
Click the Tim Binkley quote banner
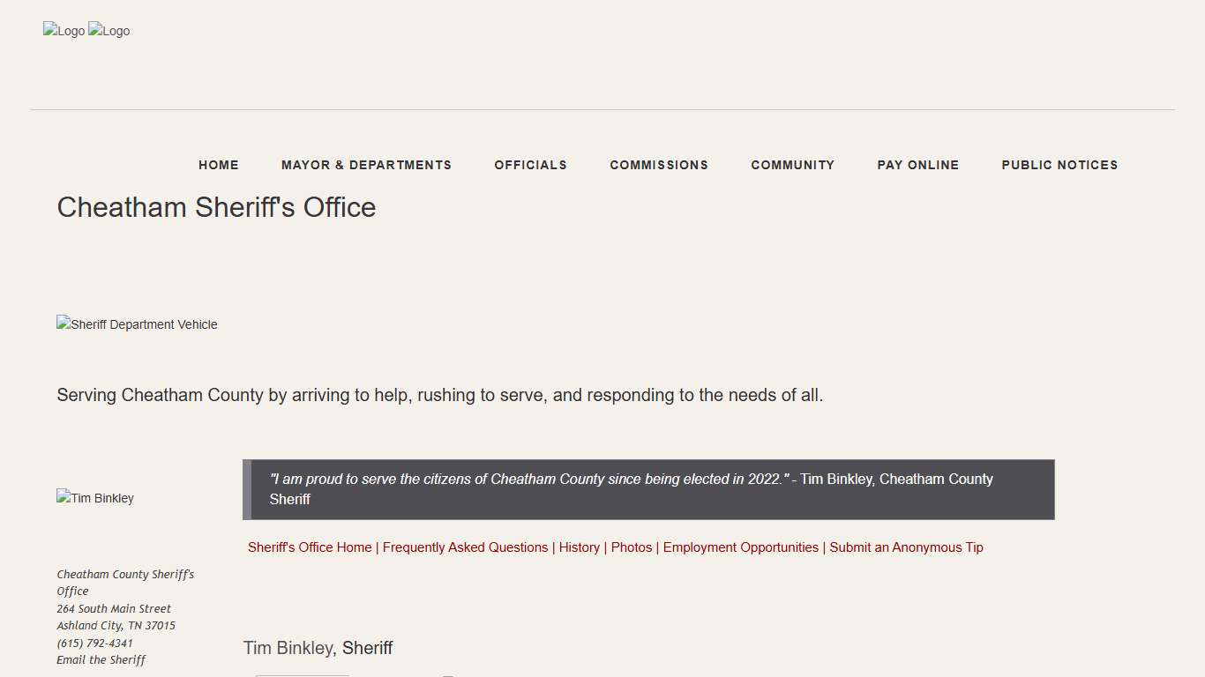tap(648, 489)
